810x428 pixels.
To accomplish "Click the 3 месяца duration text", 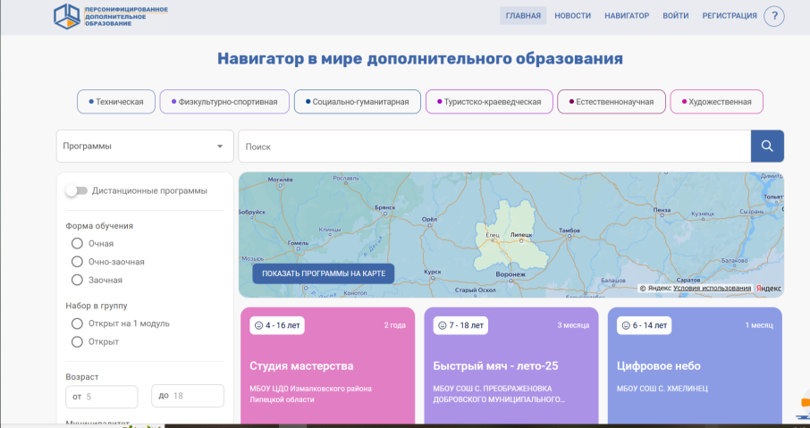I will coord(573,325).
